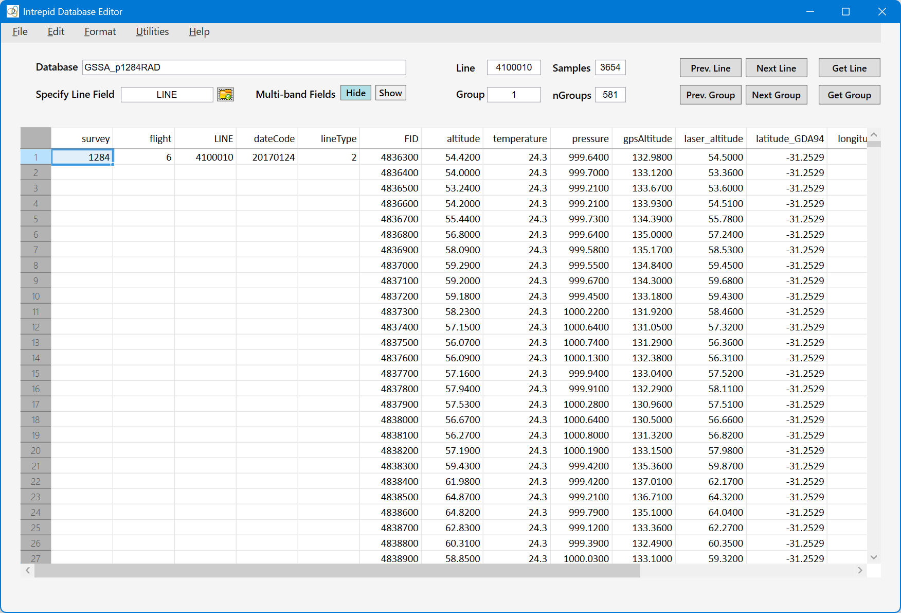Select the FID column header

(391, 138)
